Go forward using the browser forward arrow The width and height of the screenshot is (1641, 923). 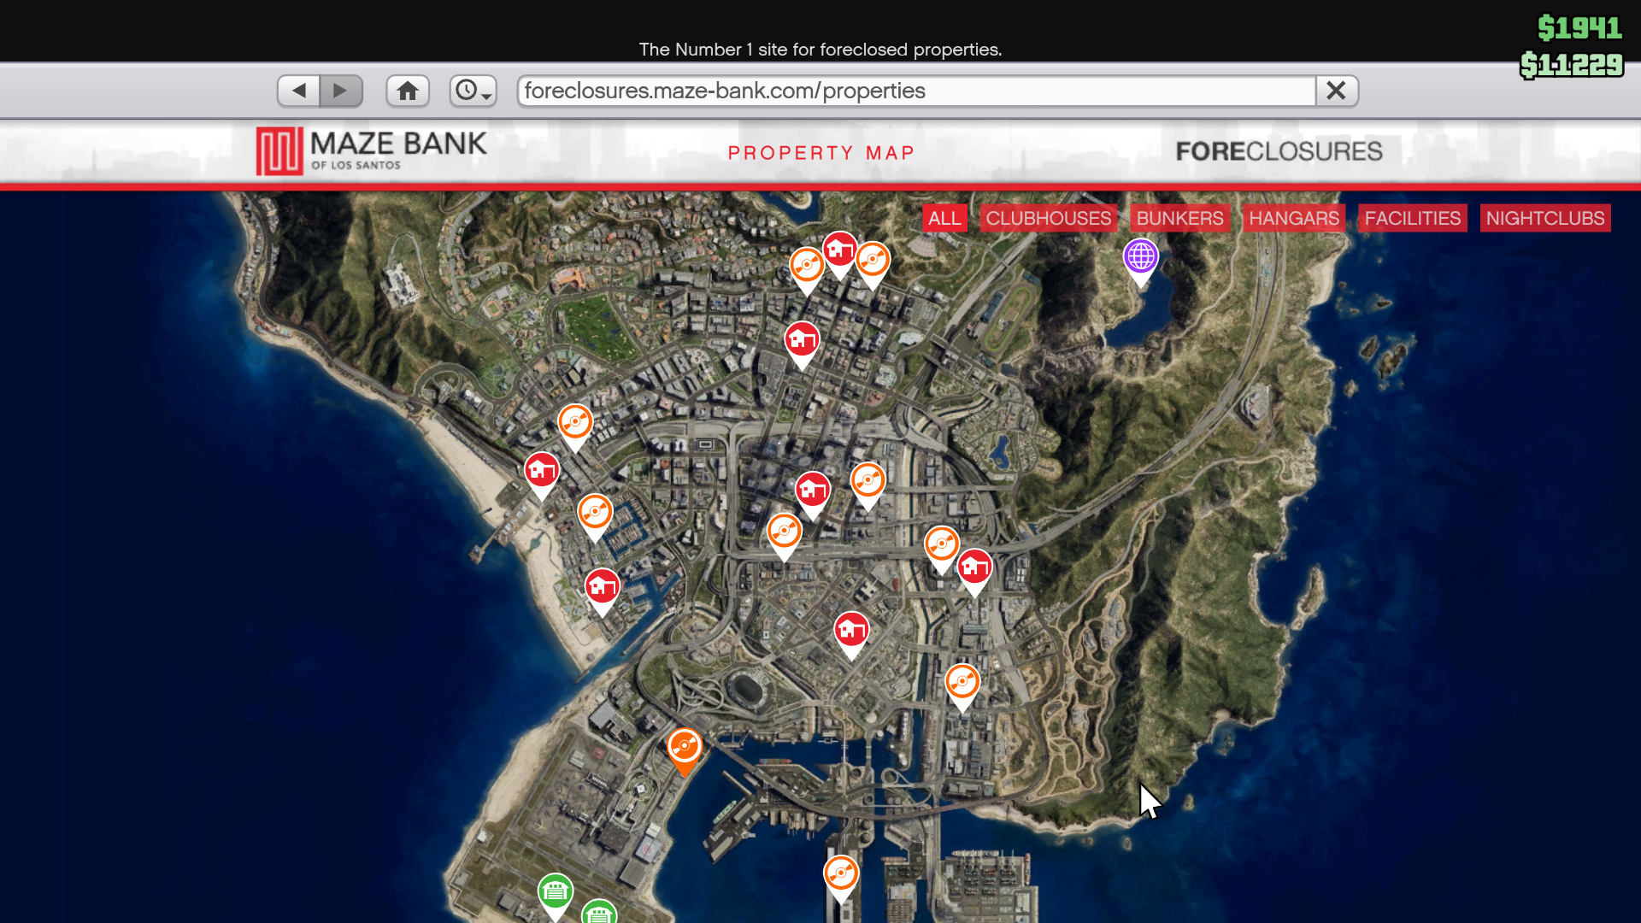point(341,91)
